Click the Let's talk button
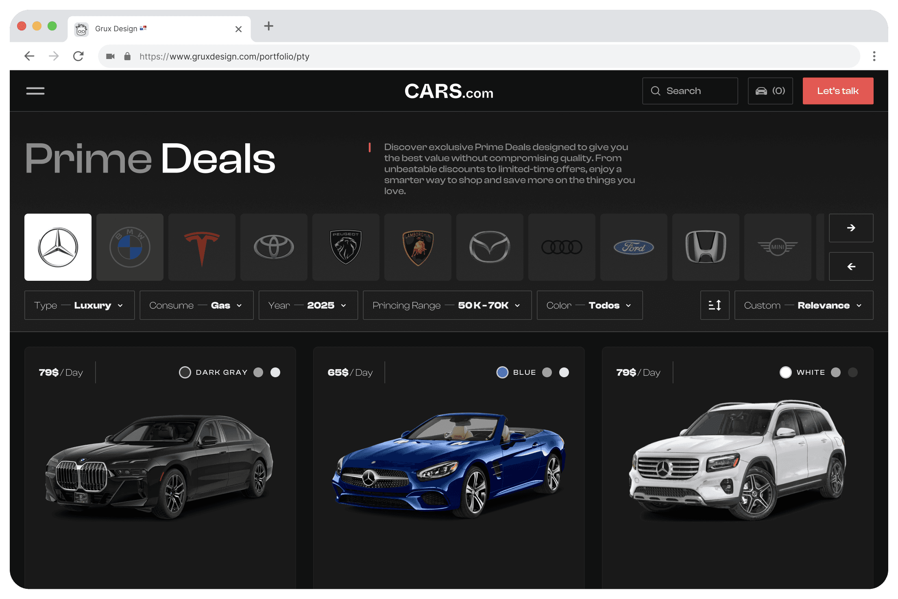898x599 pixels. [x=838, y=91]
